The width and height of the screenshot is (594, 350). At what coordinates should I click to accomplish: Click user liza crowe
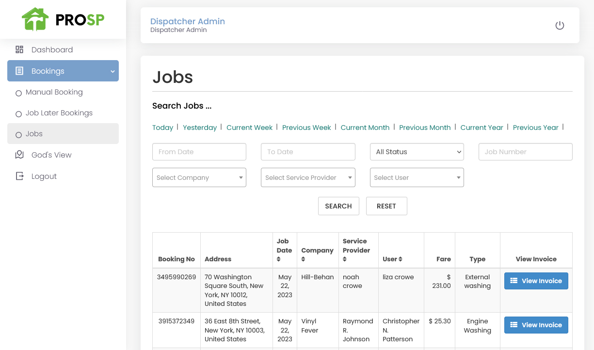pos(398,277)
